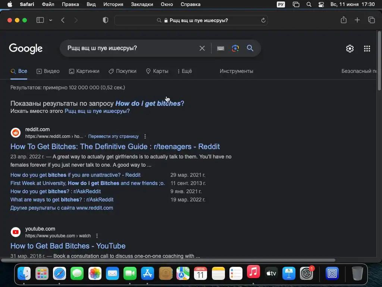Open App Store in the Dock
382x287 pixels.
click(148, 273)
